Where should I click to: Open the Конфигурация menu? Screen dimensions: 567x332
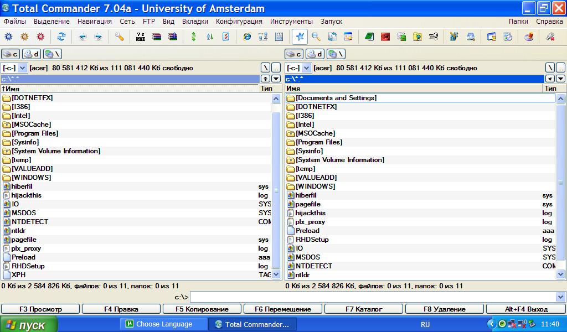[239, 22]
